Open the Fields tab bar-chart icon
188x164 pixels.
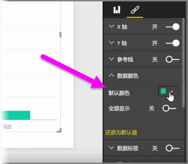(117, 10)
